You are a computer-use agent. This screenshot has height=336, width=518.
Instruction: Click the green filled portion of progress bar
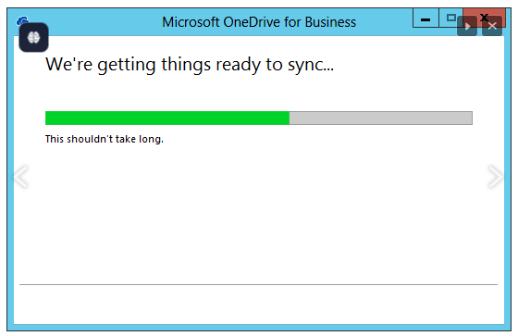pos(167,118)
